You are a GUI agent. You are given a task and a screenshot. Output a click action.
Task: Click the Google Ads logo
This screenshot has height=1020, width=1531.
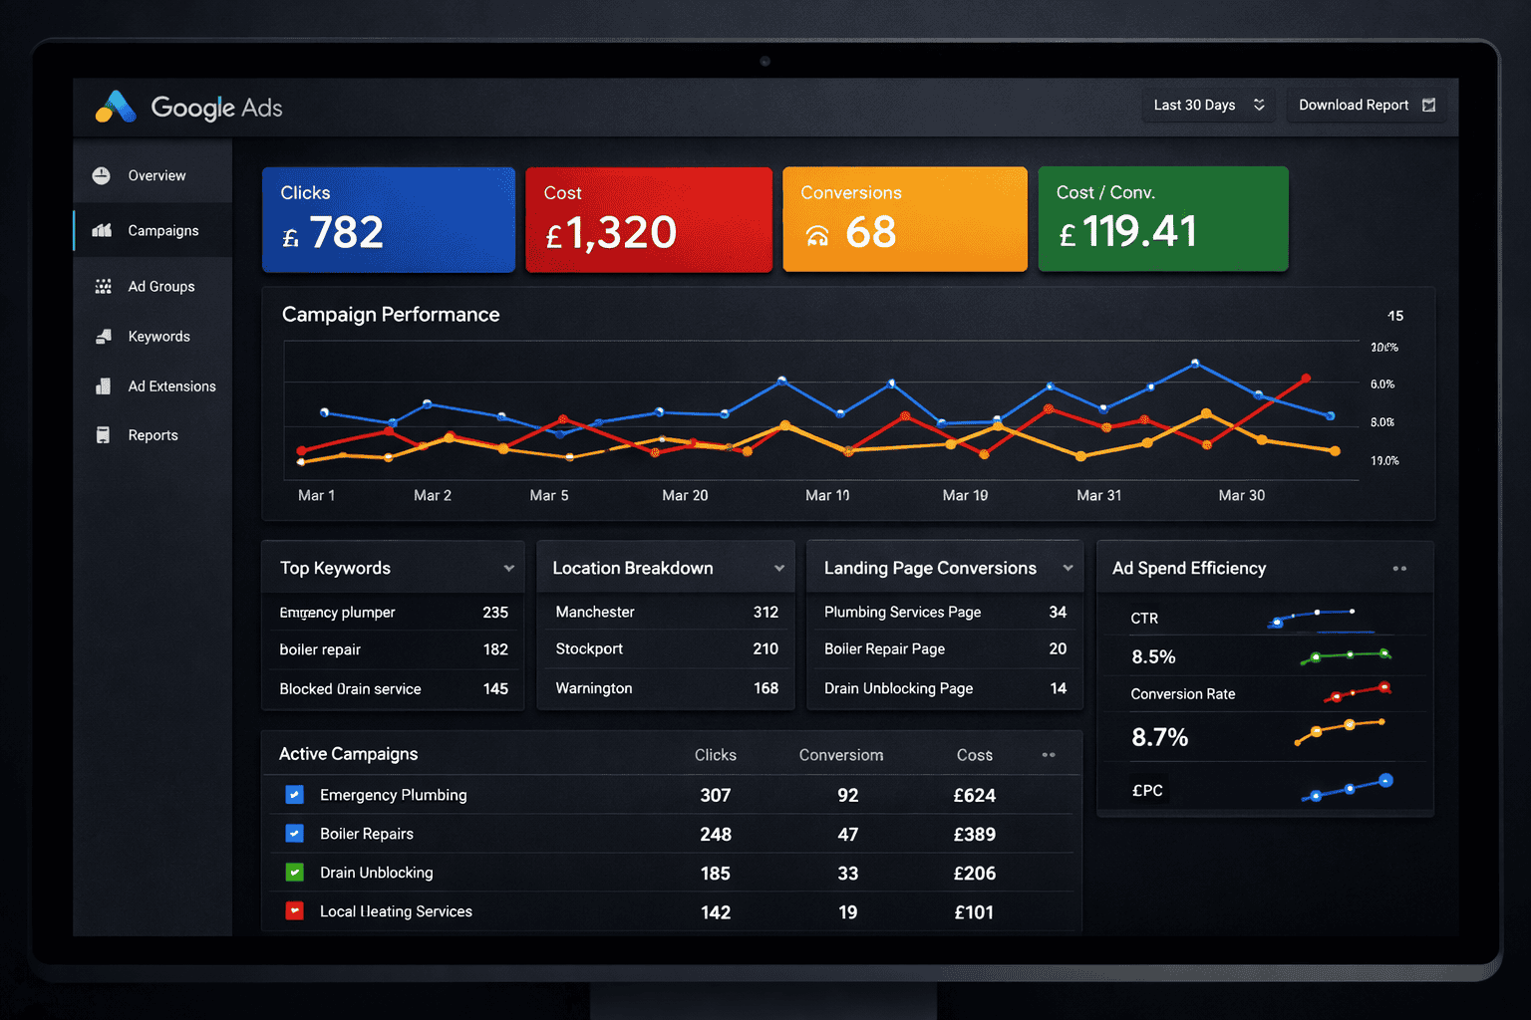pos(115,107)
